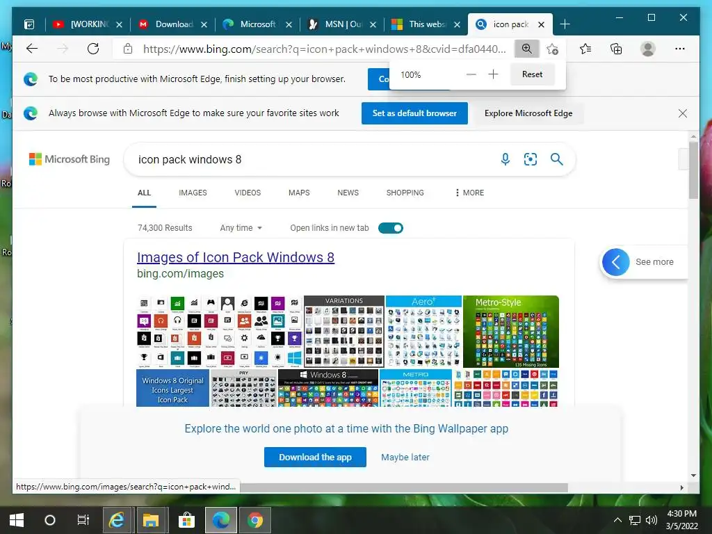Close the icon pack tab
712x534 pixels.
[541, 24]
